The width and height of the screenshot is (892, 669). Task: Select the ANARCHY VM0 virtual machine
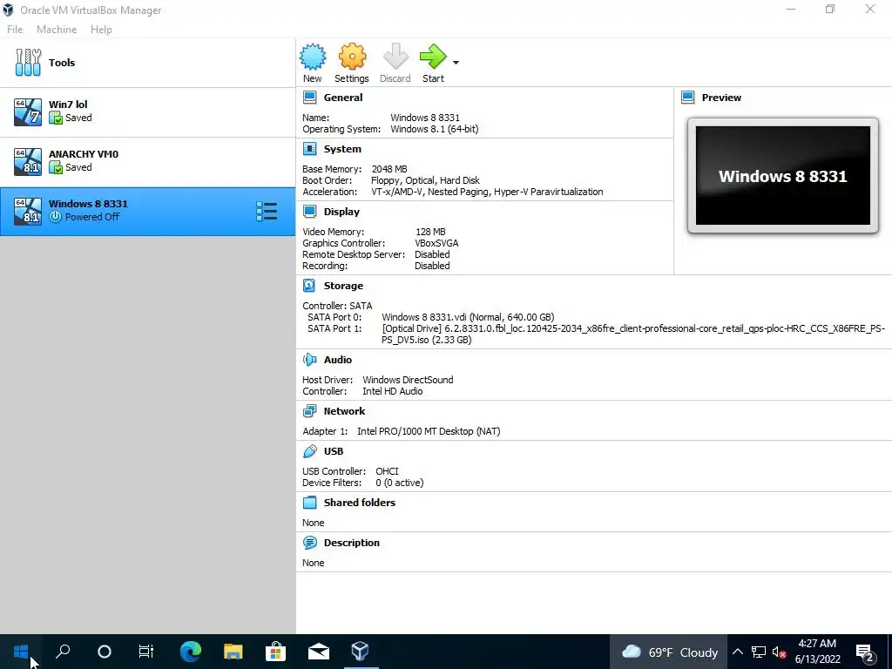pos(147,161)
